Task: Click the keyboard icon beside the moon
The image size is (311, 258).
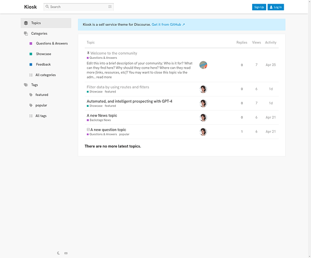Action: pyautogui.click(x=66, y=253)
